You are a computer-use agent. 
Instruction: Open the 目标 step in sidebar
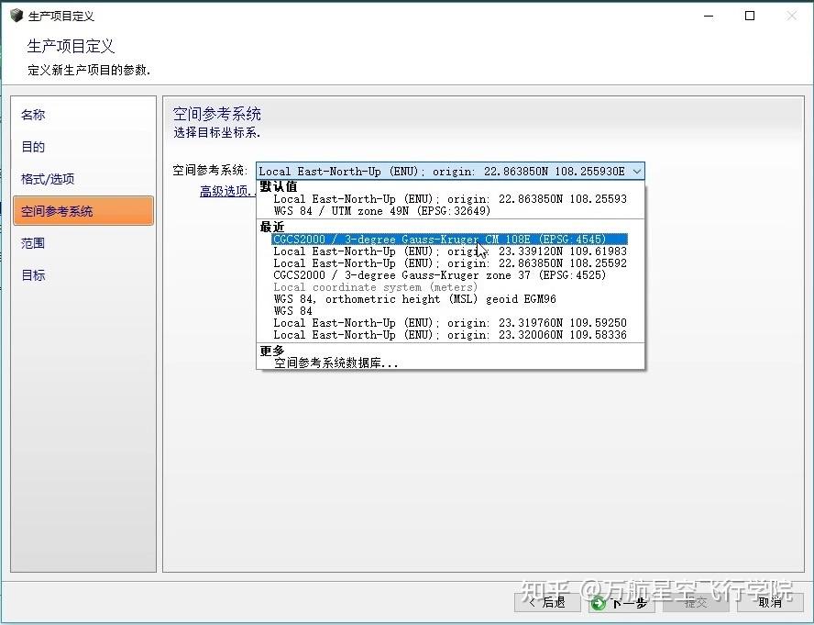tap(33, 275)
